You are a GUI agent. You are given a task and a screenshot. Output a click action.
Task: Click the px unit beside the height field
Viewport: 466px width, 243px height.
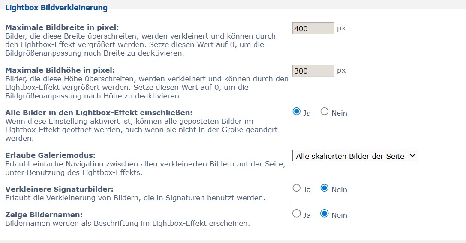coord(341,71)
